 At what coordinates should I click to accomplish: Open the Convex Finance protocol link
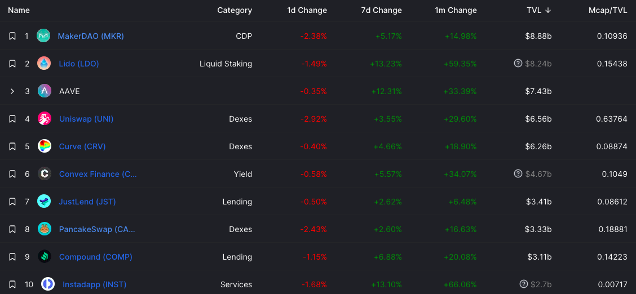[x=98, y=174]
